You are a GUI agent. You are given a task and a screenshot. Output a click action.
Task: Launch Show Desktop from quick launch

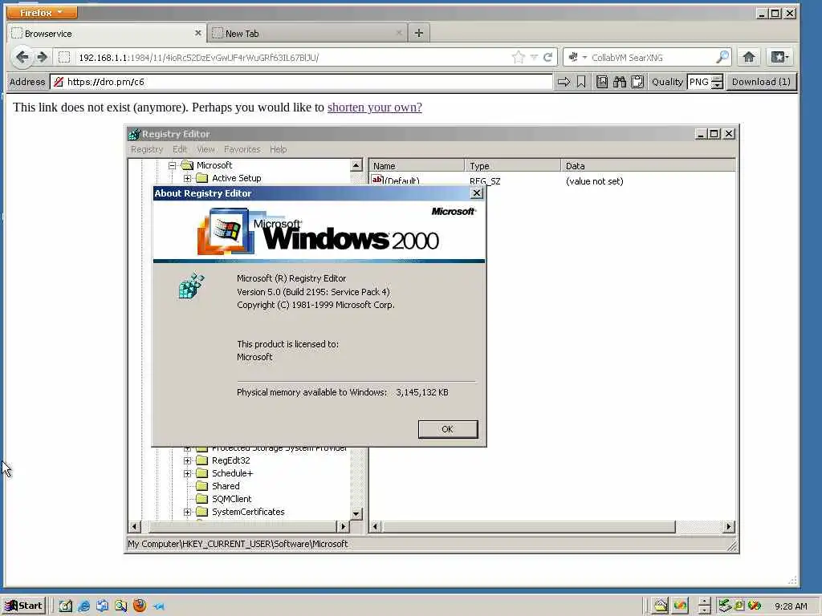coord(65,606)
